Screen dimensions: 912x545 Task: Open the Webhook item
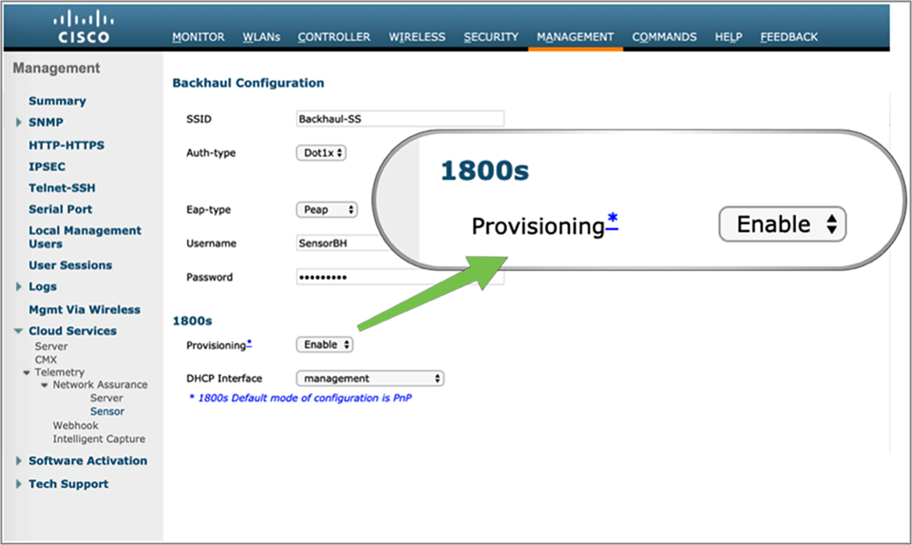pyautogui.click(x=75, y=425)
